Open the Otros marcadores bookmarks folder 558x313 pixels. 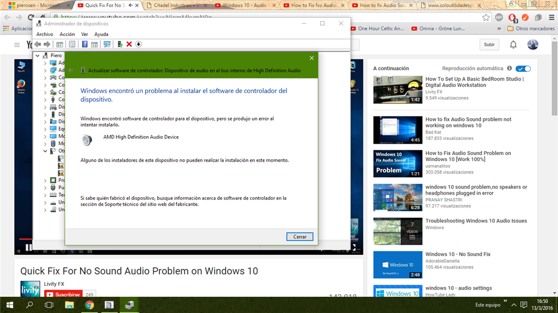click(531, 28)
